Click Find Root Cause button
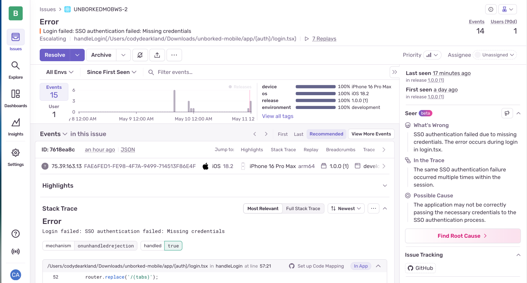The image size is (527, 283). pyautogui.click(x=462, y=236)
